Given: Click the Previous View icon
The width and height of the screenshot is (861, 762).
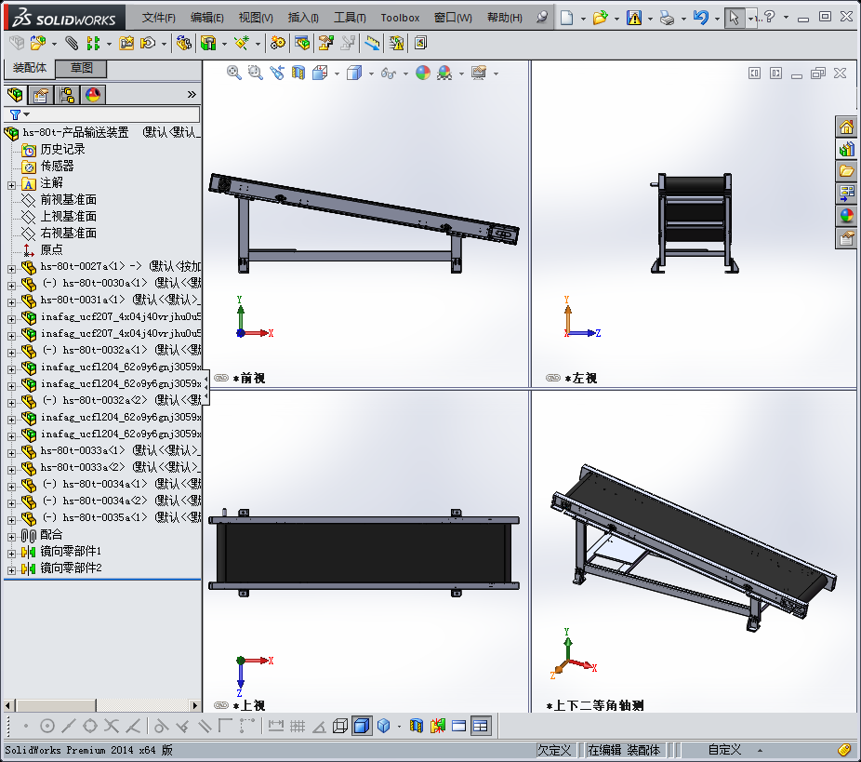Looking at the screenshot, I should pyautogui.click(x=277, y=73).
